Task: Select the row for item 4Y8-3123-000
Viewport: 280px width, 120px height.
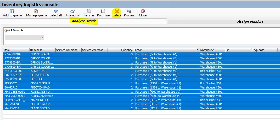Action: tap(13, 71)
